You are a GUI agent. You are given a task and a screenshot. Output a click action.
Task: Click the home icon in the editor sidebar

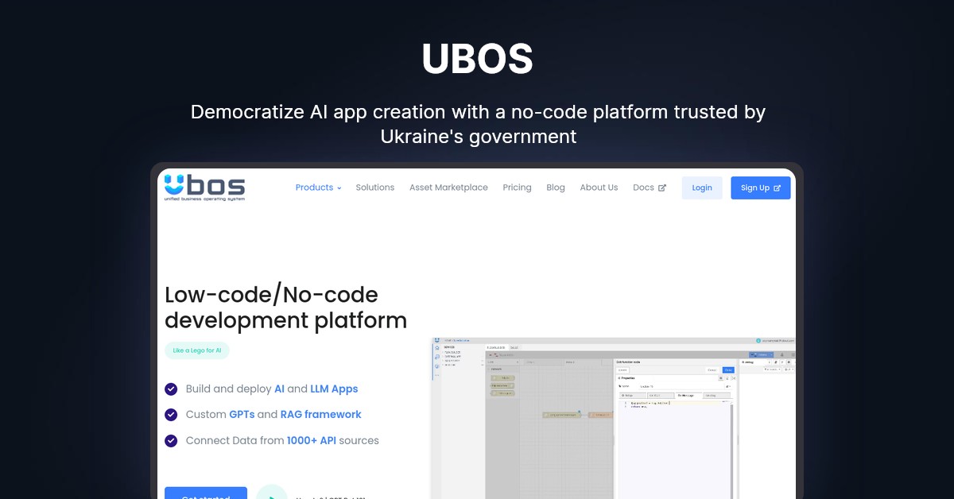click(436, 347)
